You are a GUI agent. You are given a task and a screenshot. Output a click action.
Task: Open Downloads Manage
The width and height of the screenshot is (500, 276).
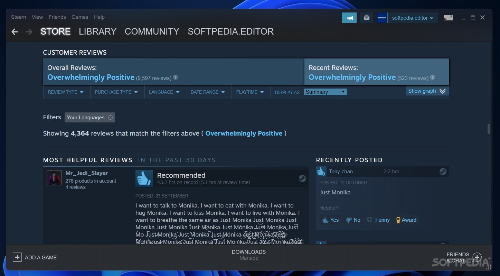[249, 255]
